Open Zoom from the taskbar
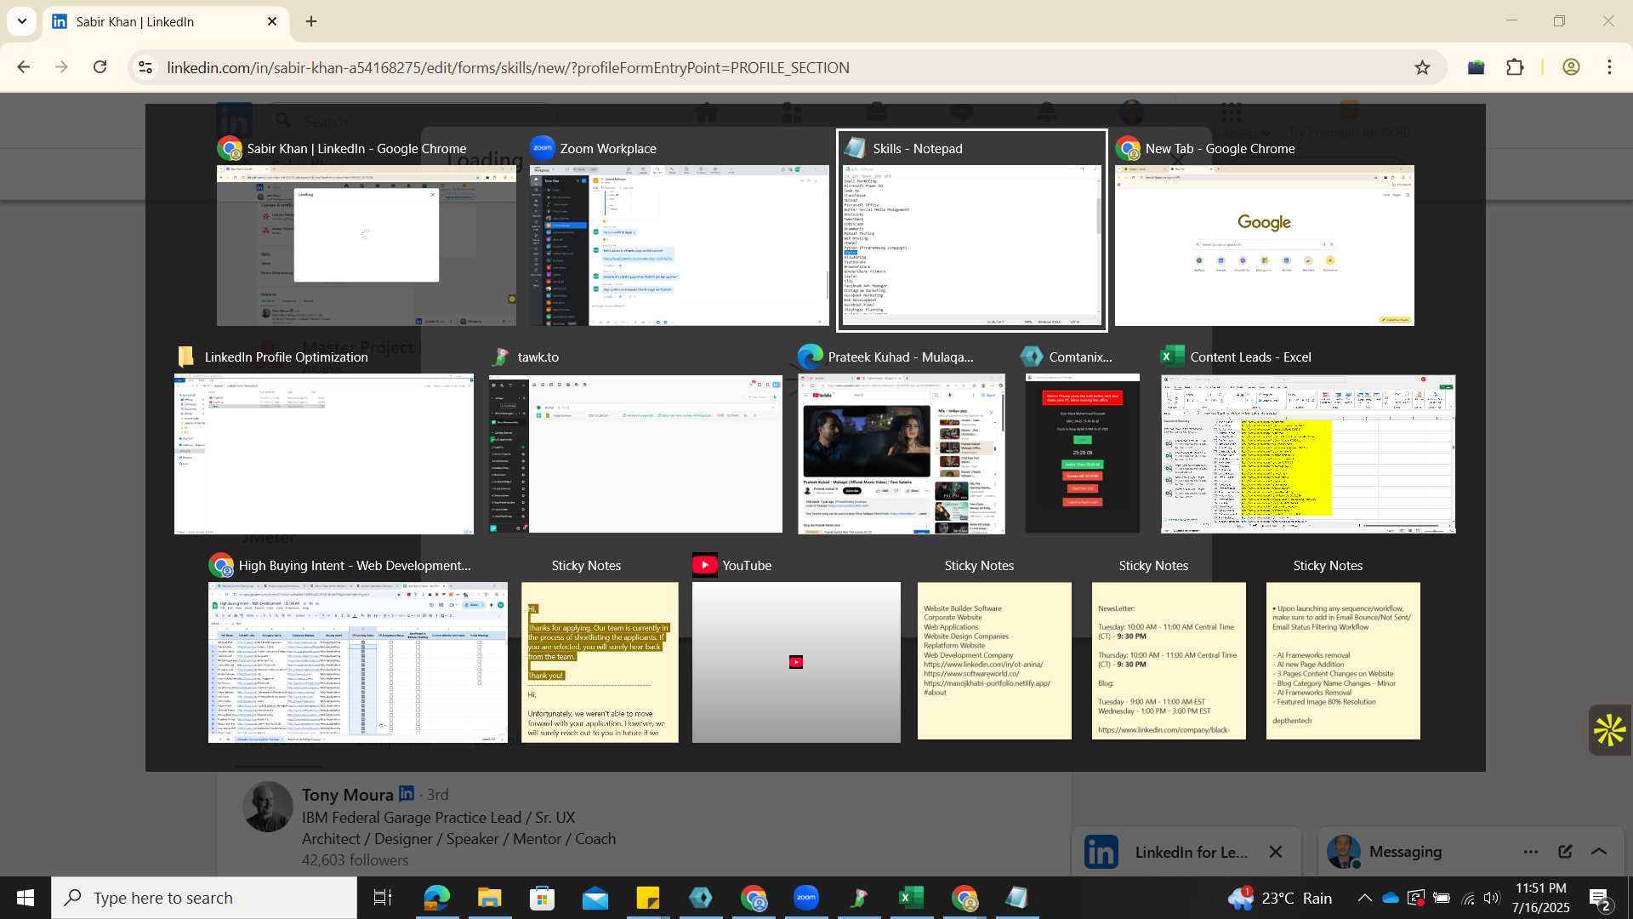Screen dimensions: 1633x919 click(x=806, y=898)
